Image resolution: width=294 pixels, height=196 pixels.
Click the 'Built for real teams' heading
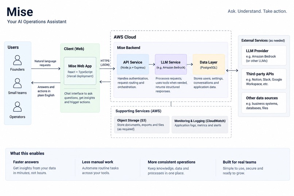click(239, 162)
